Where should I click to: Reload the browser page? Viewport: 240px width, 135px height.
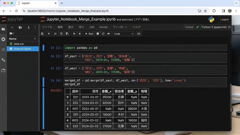tap(16, 11)
